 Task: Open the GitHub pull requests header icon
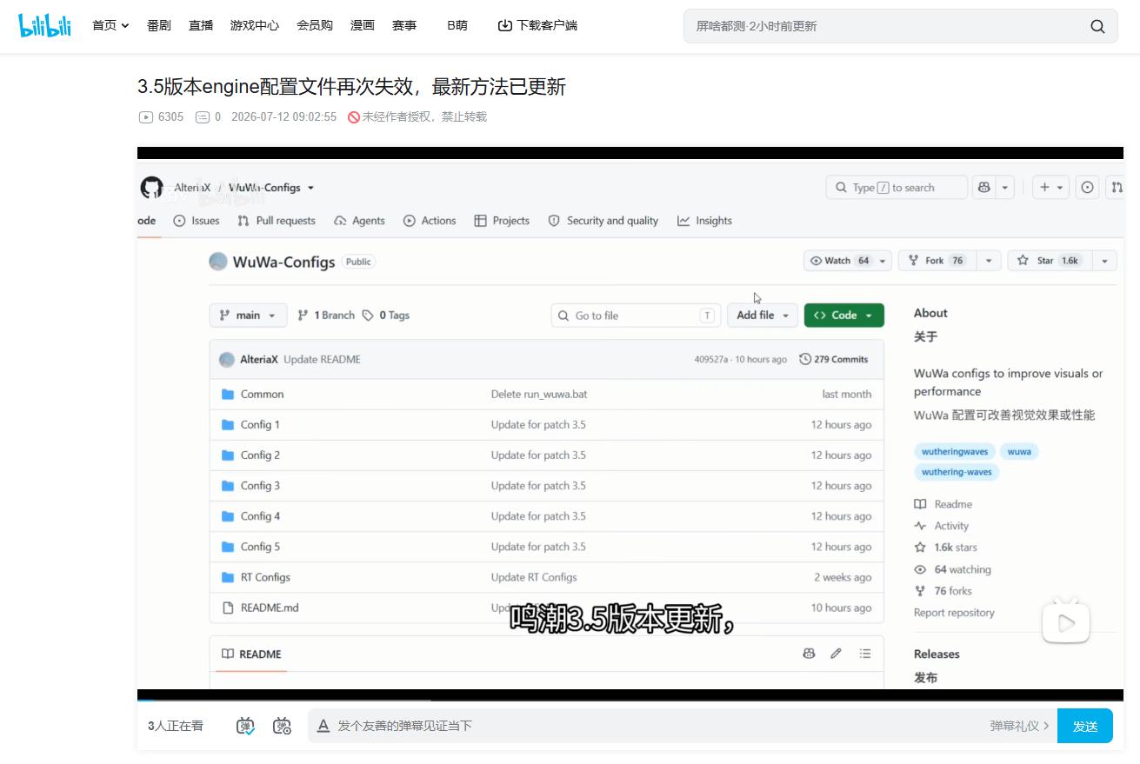pos(1116,188)
